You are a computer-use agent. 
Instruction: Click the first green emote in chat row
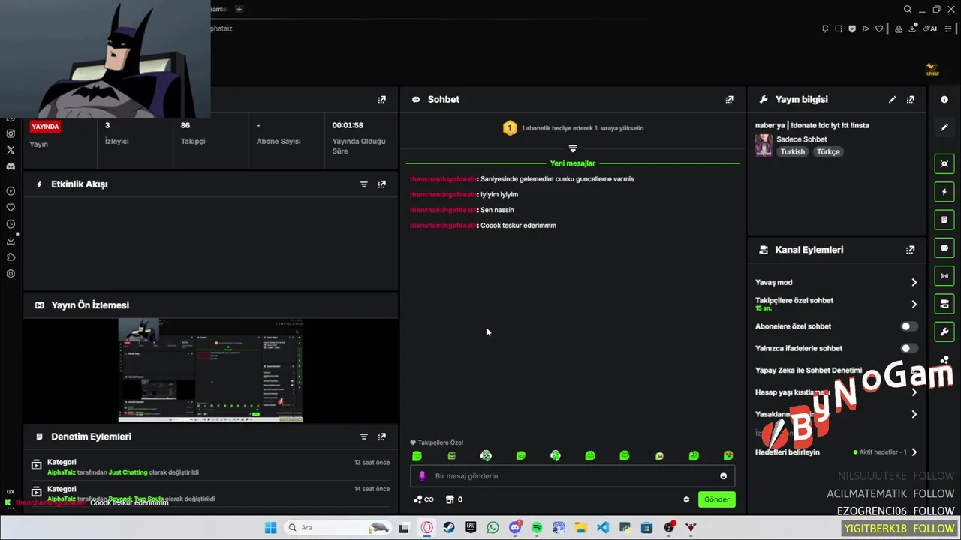pos(417,456)
